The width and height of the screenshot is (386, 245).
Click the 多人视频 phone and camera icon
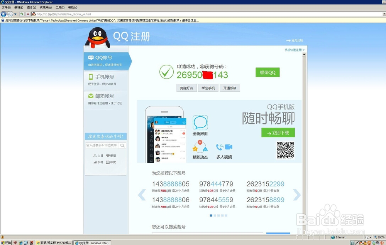pos(224,147)
